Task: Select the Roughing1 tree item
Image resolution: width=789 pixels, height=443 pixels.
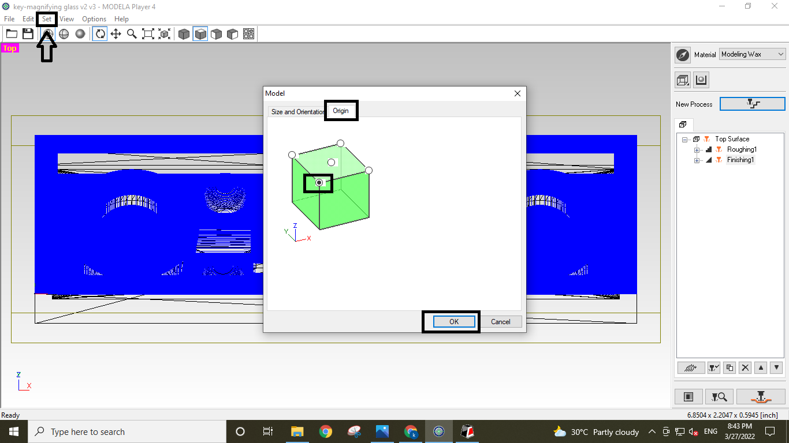Action: pyautogui.click(x=742, y=149)
